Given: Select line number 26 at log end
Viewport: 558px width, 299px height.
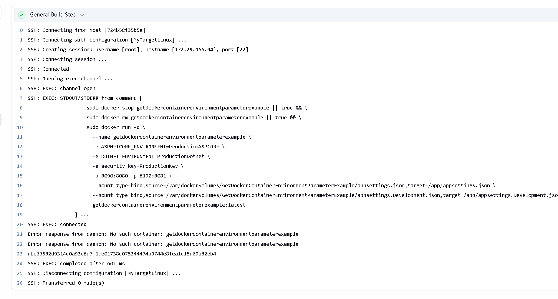Looking at the screenshot, I should coord(20,283).
